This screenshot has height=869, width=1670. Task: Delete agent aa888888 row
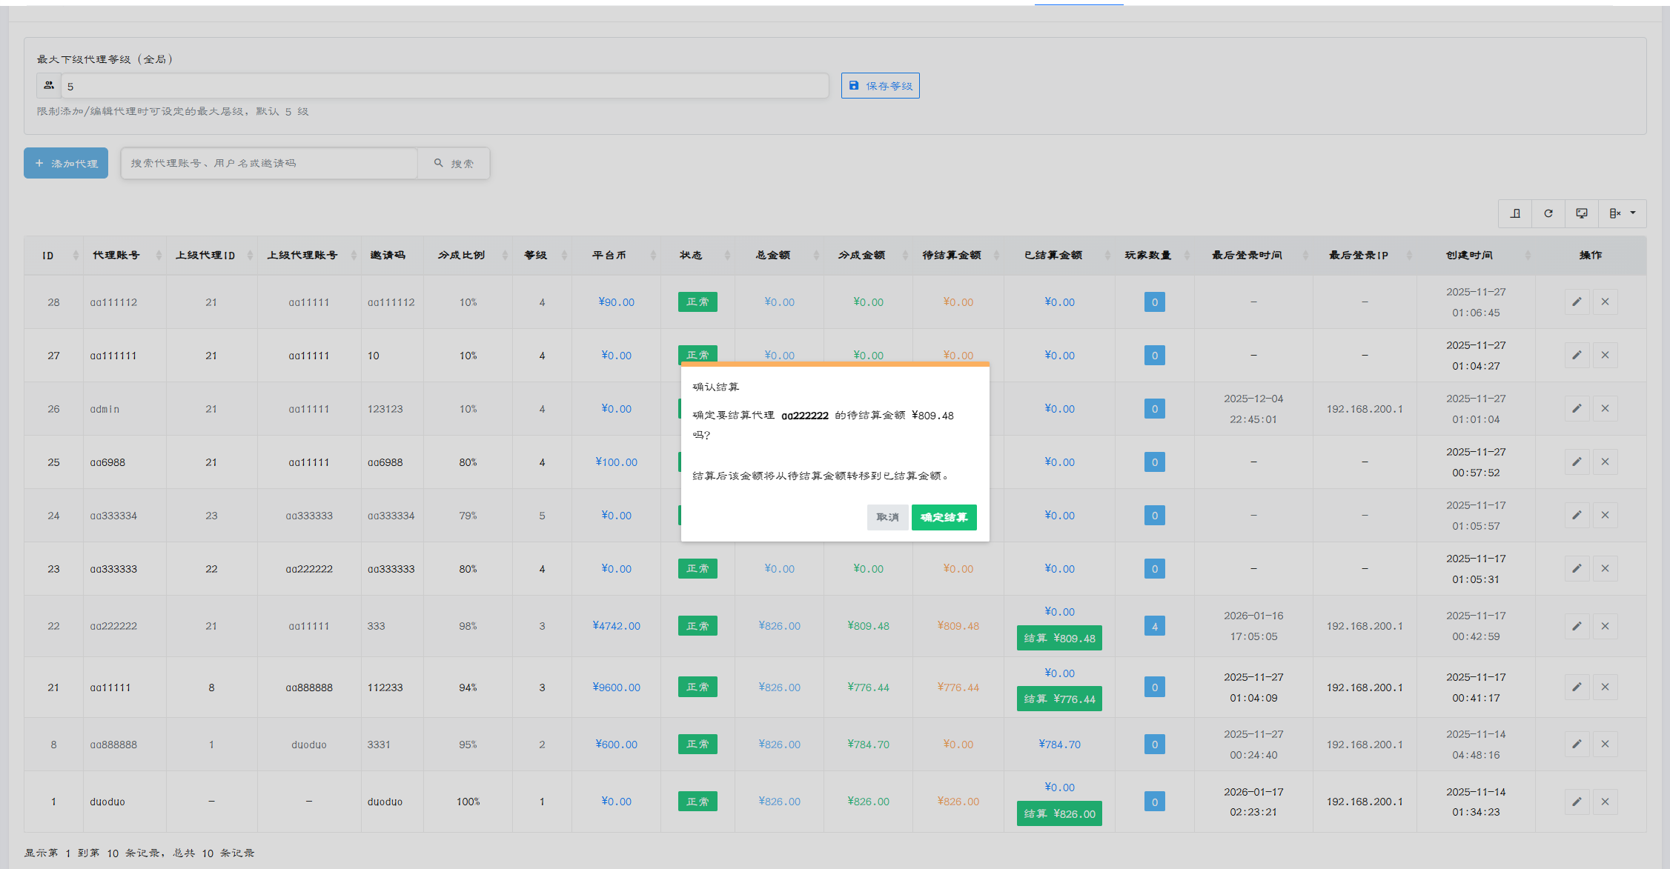pyautogui.click(x=1605, y=744)
